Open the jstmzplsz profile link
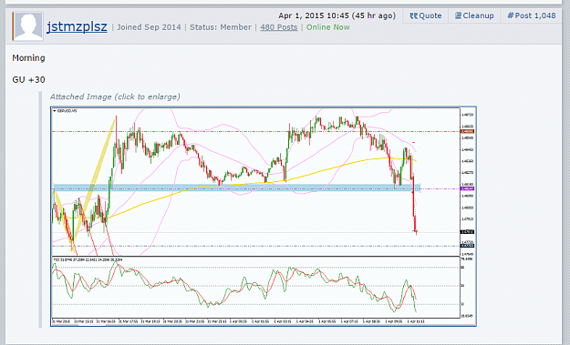The width and height of the screenshot is (570, 345). pyautogui.click(x=77, y=26)
